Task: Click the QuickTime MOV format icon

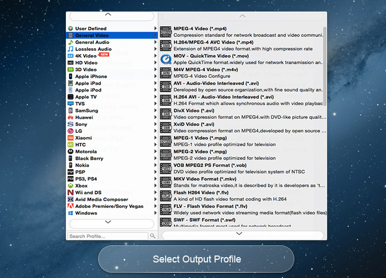Action: [x=166, y=59]
